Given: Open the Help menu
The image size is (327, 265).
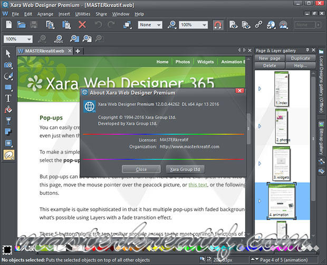Looking at the screenshot, I should [139, 14].
